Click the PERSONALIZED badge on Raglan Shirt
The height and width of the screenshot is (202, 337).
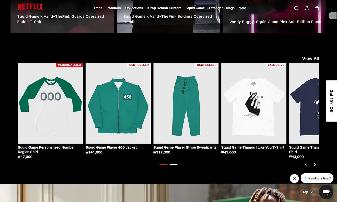click(70, 65)
